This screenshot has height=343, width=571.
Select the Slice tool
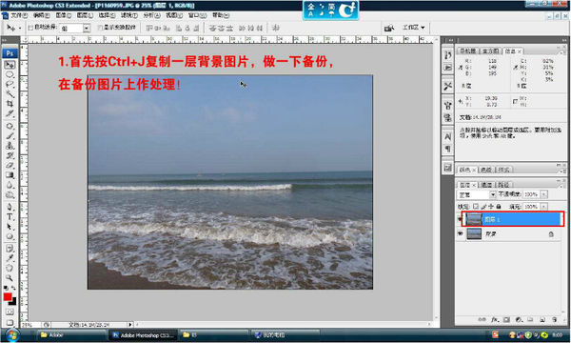click(x=10, y=113)
